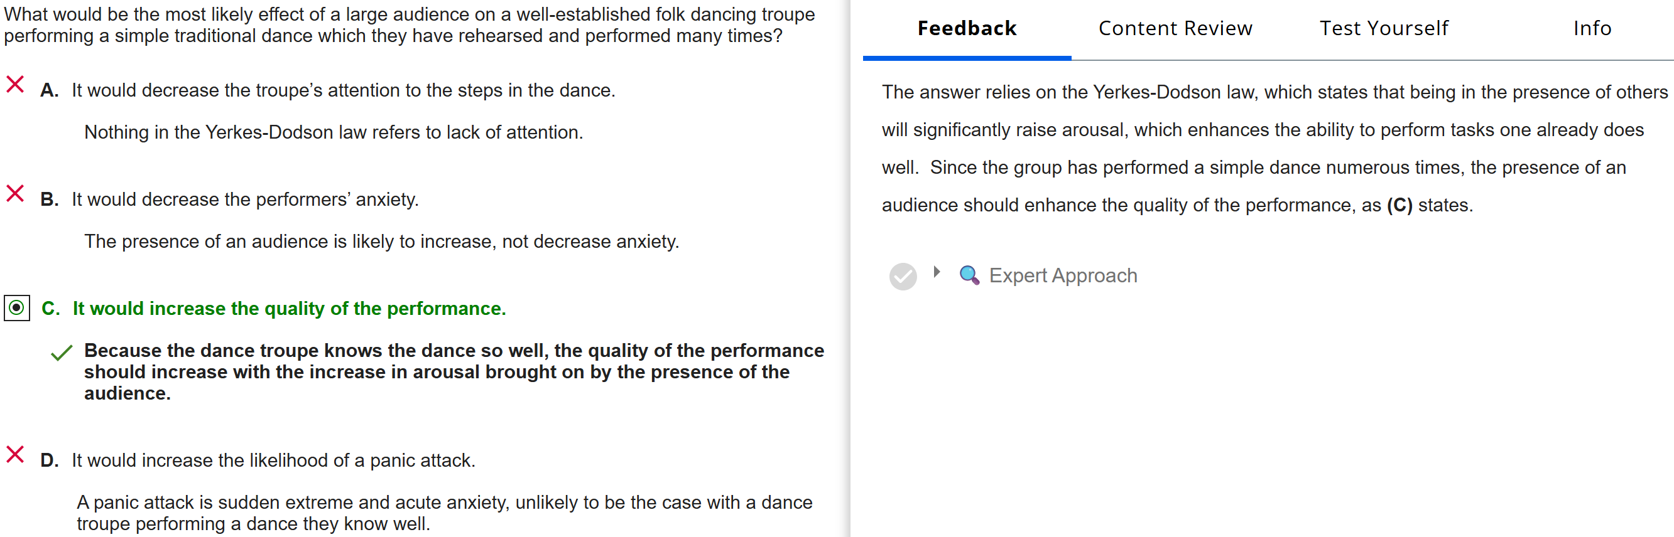Click the bold explanation under answer C

pos(454,372)
